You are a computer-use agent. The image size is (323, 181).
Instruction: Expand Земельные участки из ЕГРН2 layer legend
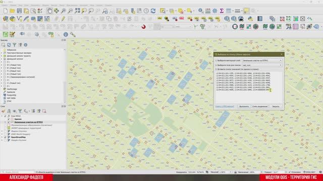point(6,122)
